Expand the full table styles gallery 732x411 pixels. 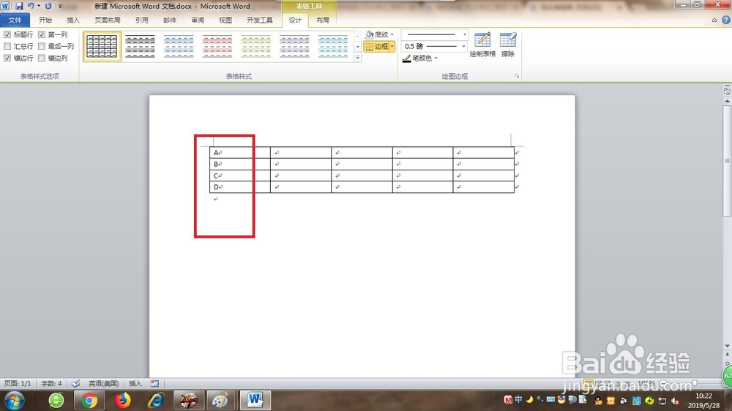pos(358,58)
